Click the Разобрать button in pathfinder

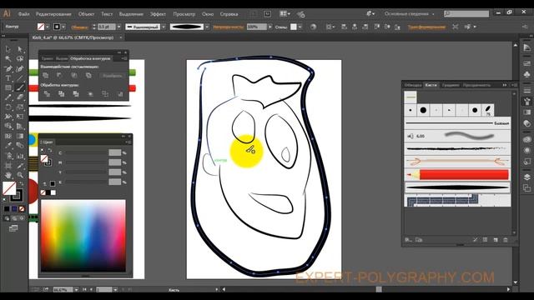113,76
